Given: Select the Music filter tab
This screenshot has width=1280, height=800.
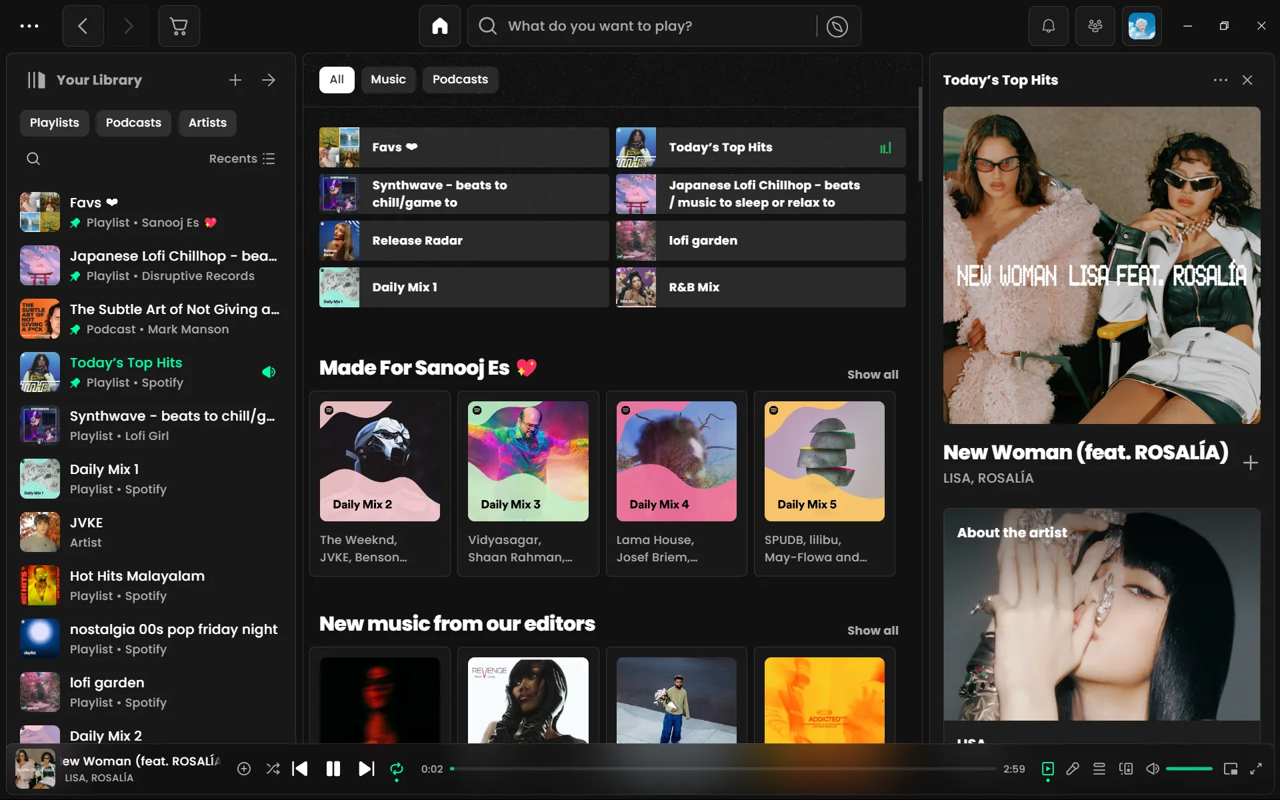Looking at the screenshot, I should [x=388, y=79].
